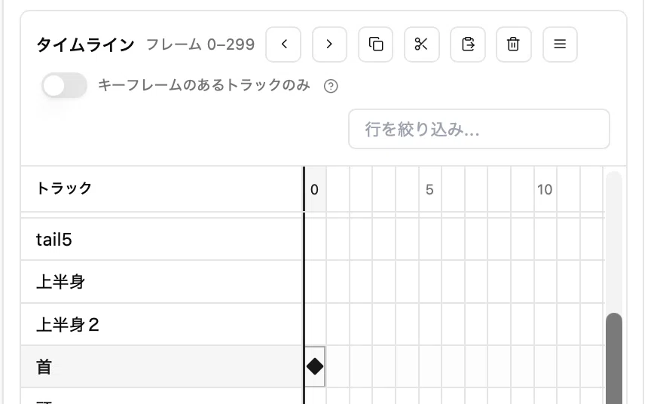
Task: Select the 上半身2 track row
Action: [161, 324]
